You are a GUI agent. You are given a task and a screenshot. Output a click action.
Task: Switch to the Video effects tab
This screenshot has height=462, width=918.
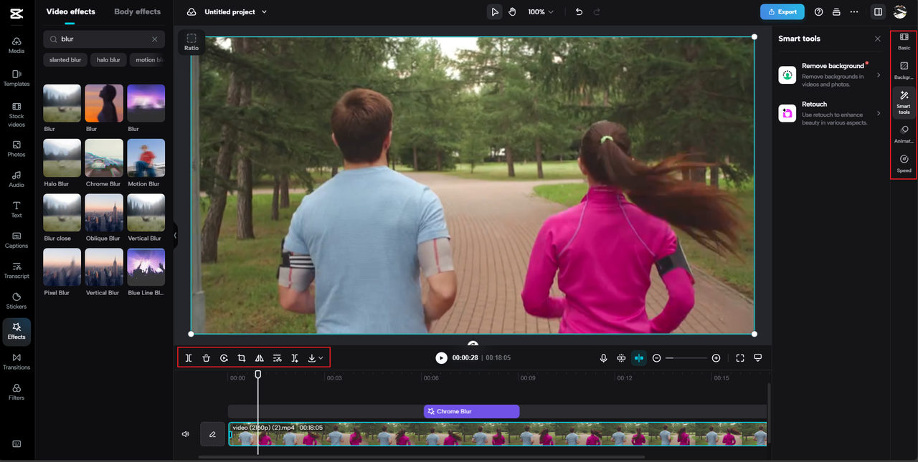70,11
